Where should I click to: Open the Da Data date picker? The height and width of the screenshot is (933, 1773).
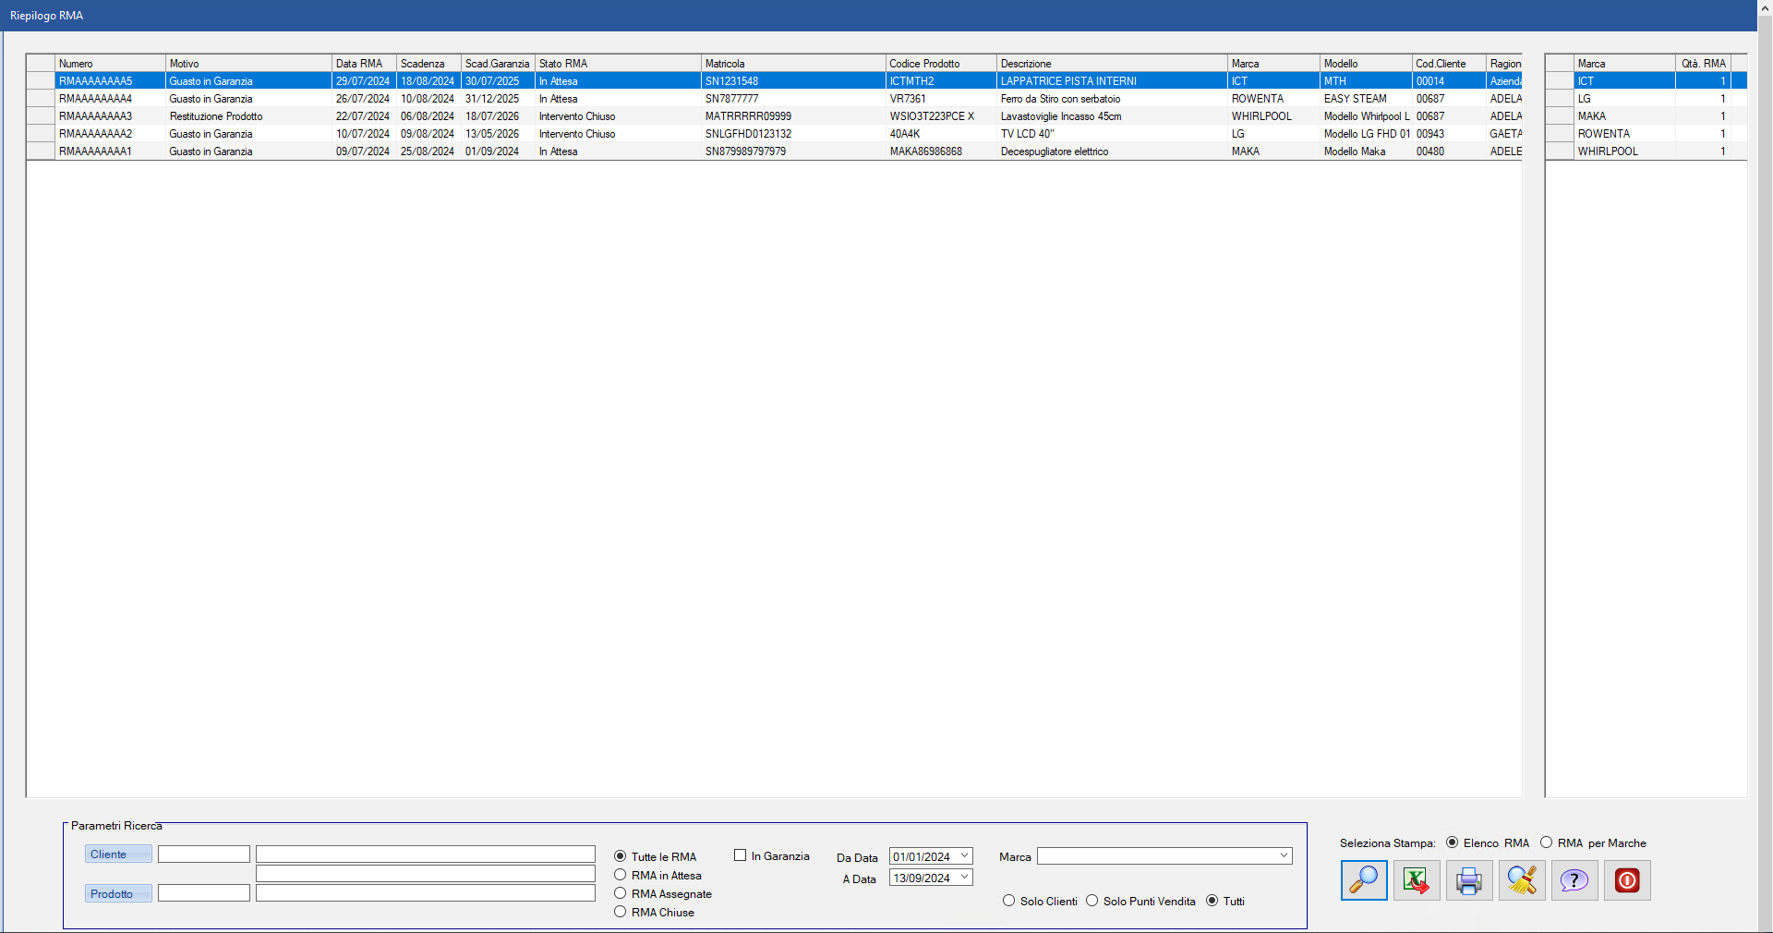(964, 856)
